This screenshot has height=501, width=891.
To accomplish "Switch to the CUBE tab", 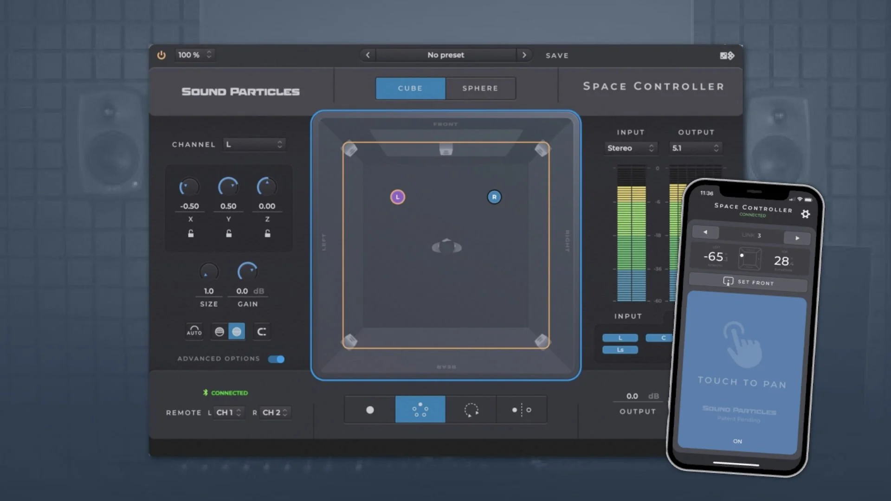I will pyautogui.click(x=410, y=88).
